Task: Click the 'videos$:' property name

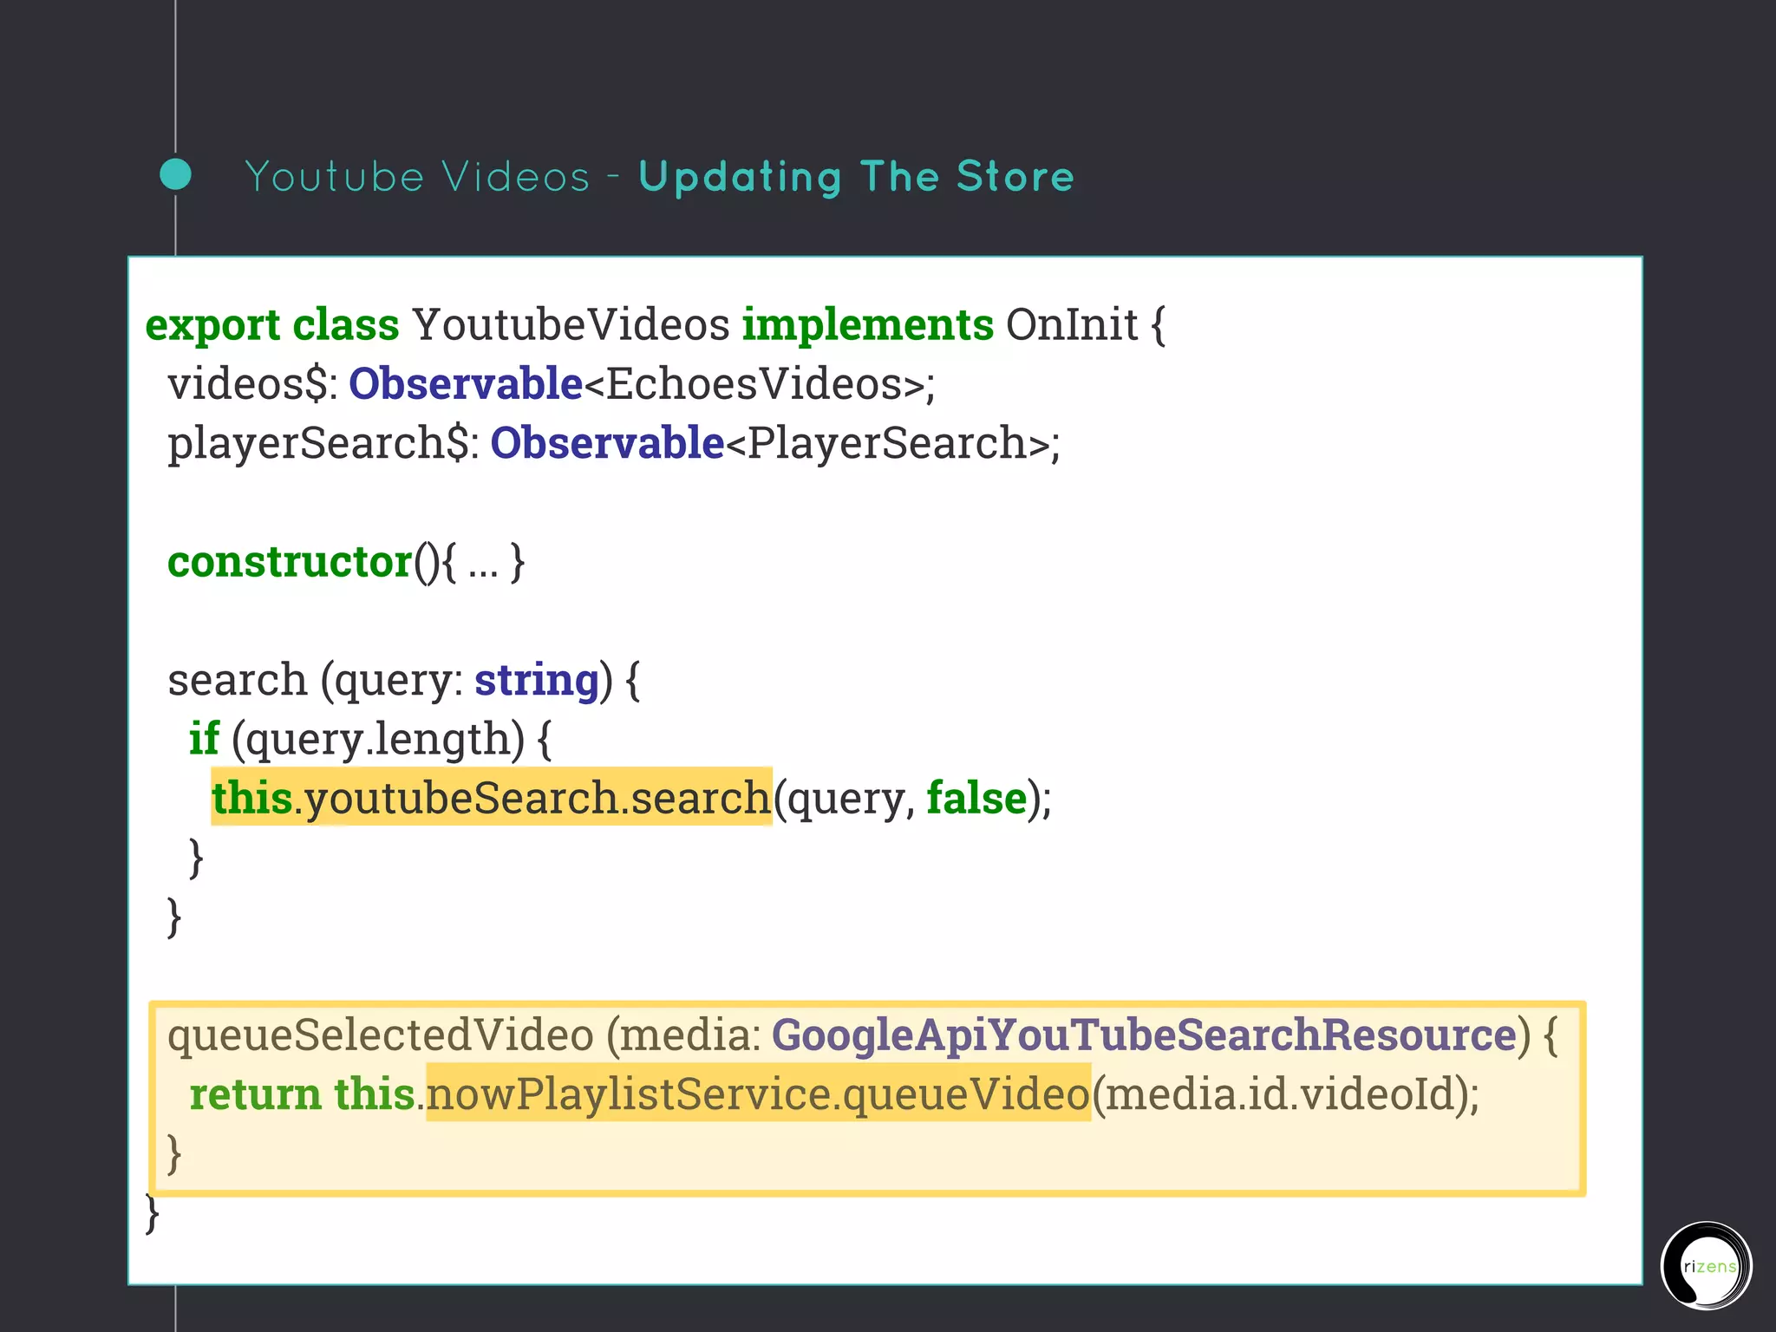Action: coord(253,384)
